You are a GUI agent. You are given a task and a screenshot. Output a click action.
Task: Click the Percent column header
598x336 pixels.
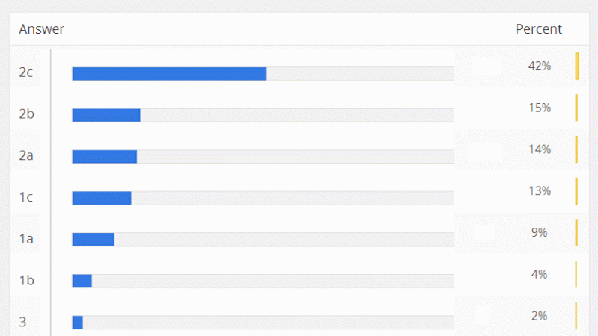point(538,29)
